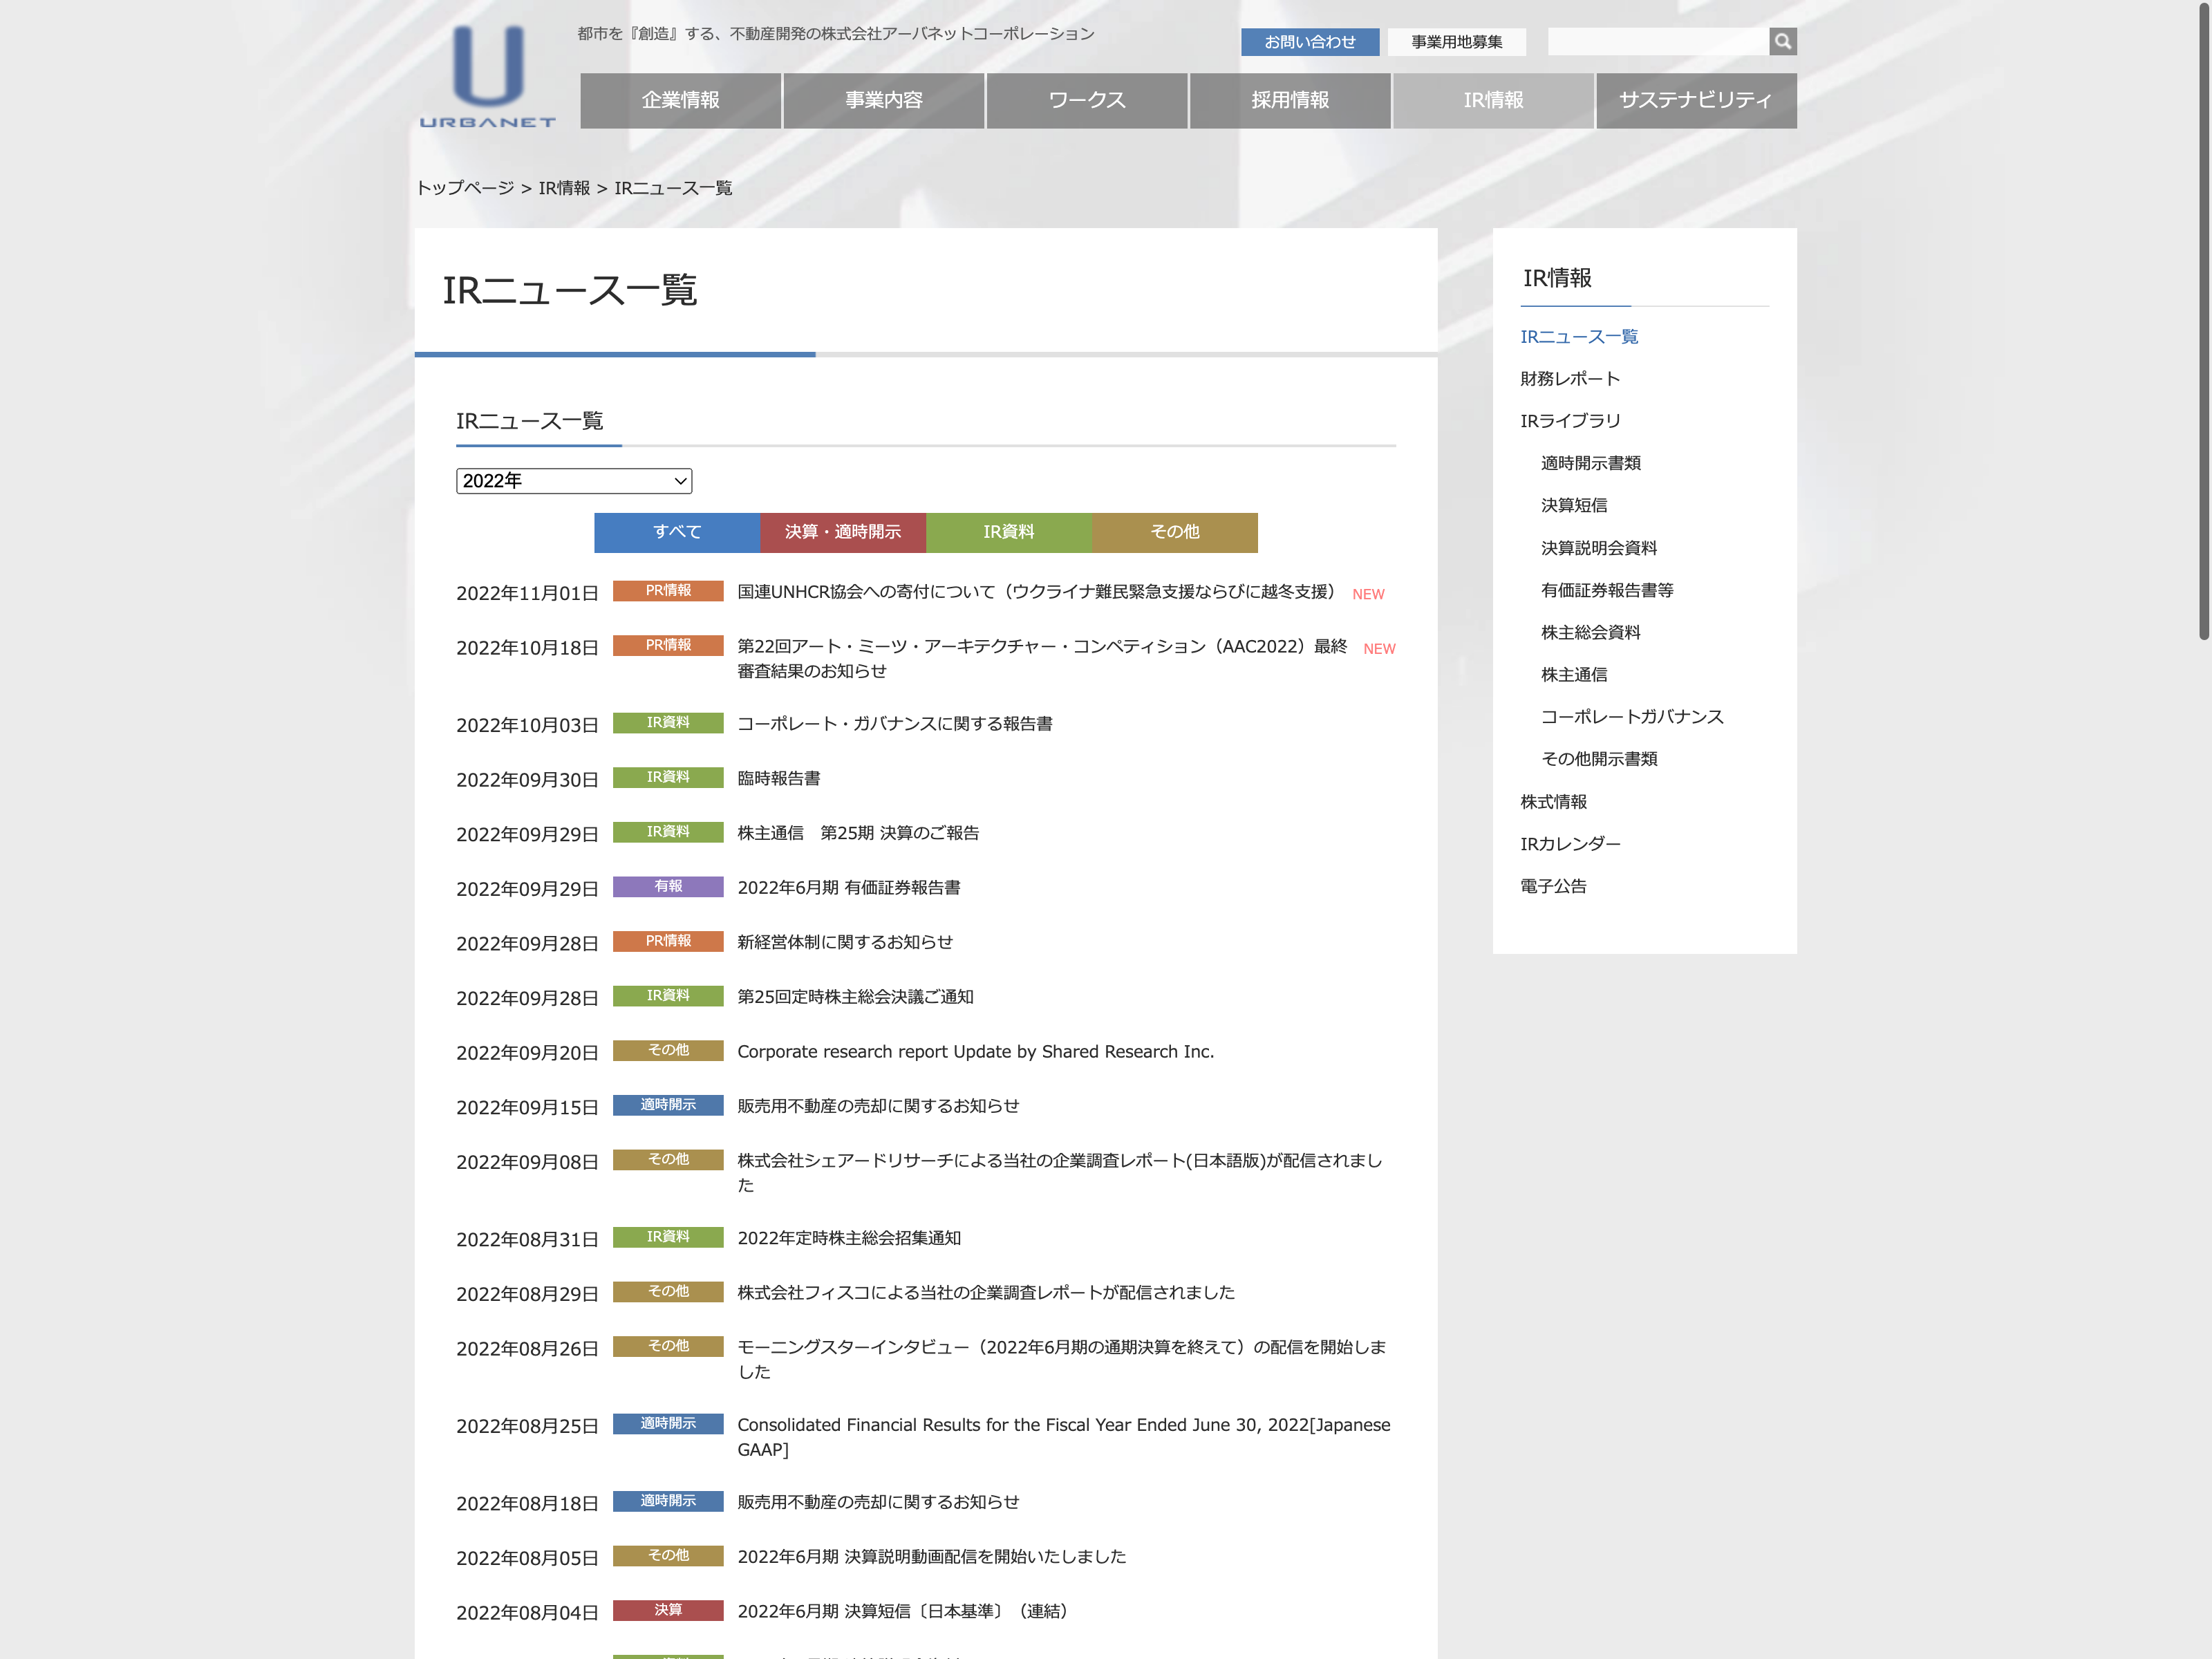Select the すべて filter tab
The image size is (2212, 1659).
[677, 532]
